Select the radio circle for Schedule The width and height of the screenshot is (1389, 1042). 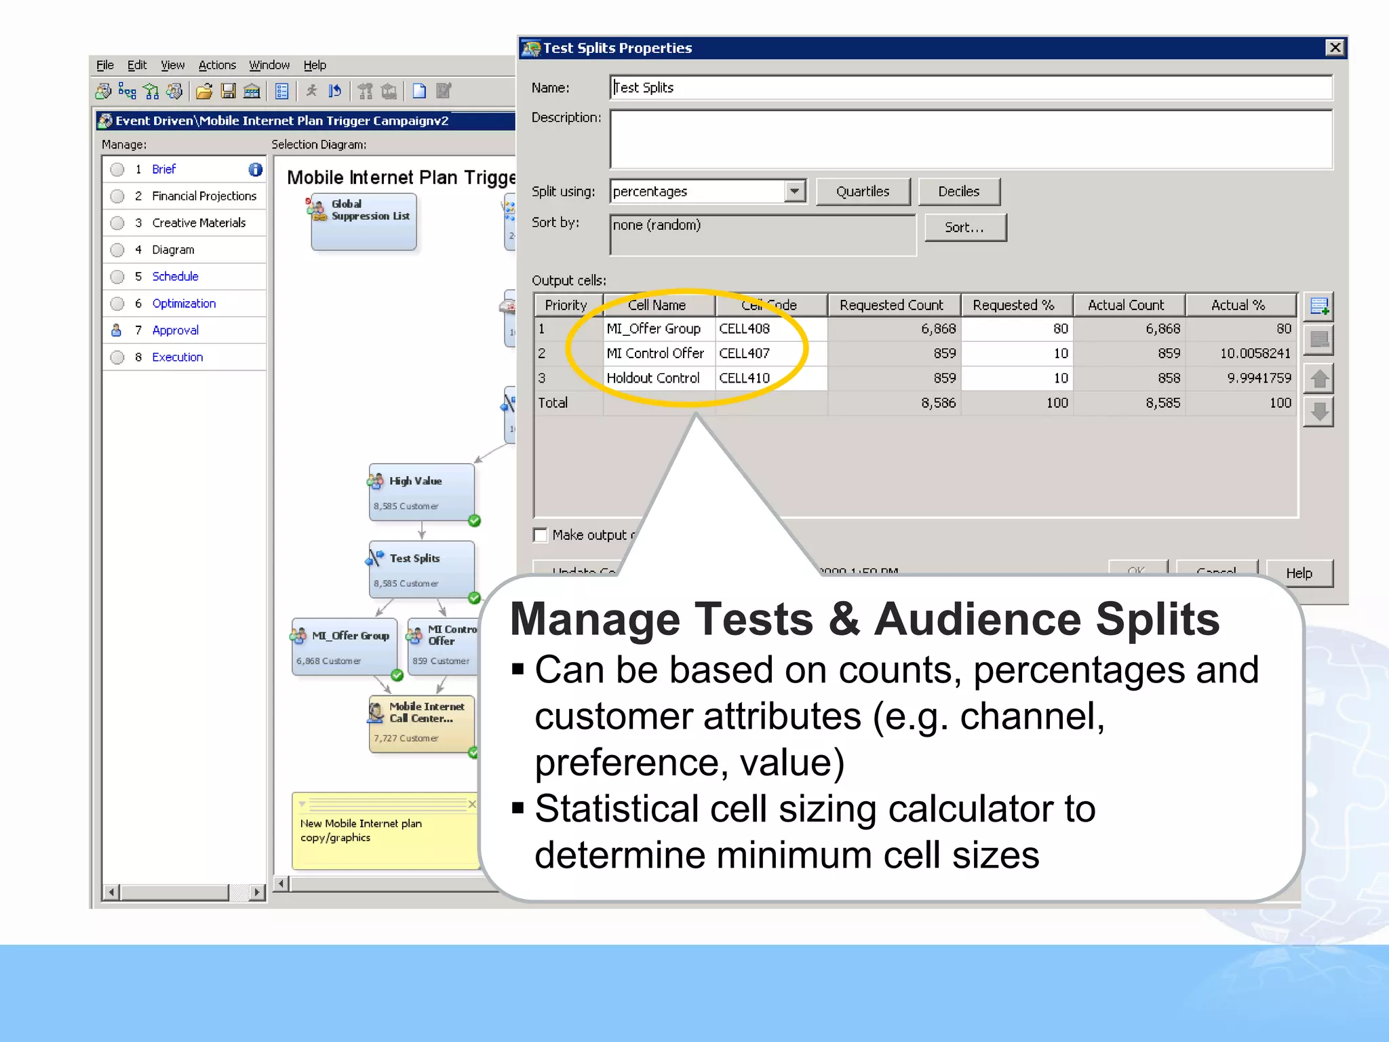tap(117, 277)
